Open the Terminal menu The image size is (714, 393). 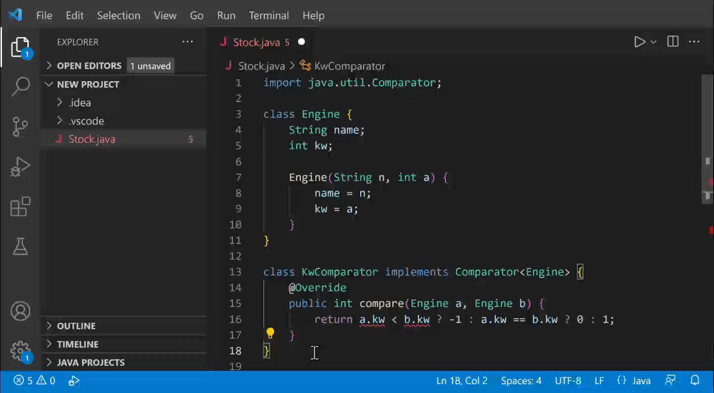(x=269, y=15)
